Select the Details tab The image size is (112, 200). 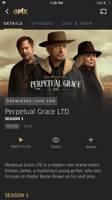(13, 23)
